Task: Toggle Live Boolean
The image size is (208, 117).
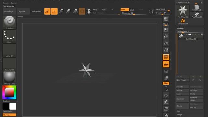Action: (36, 11)
